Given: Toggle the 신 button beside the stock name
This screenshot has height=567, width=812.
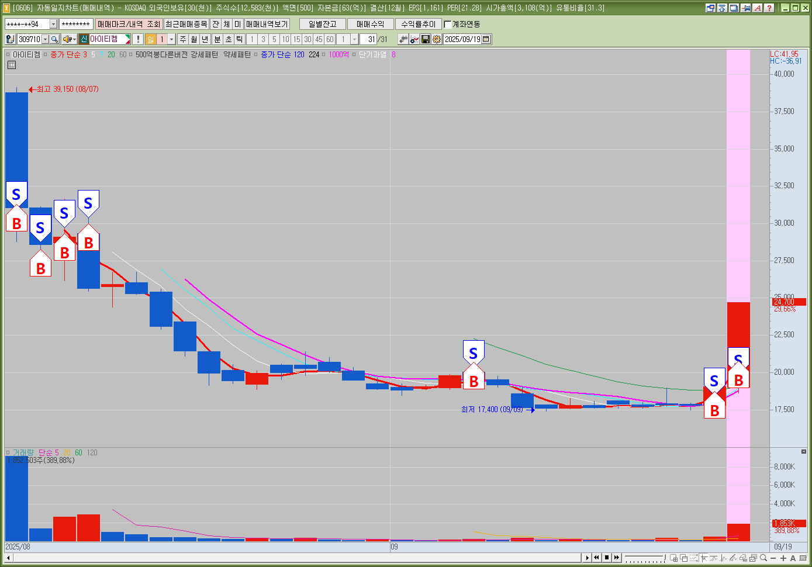Looking at the screenshot, I should [84, 39].
